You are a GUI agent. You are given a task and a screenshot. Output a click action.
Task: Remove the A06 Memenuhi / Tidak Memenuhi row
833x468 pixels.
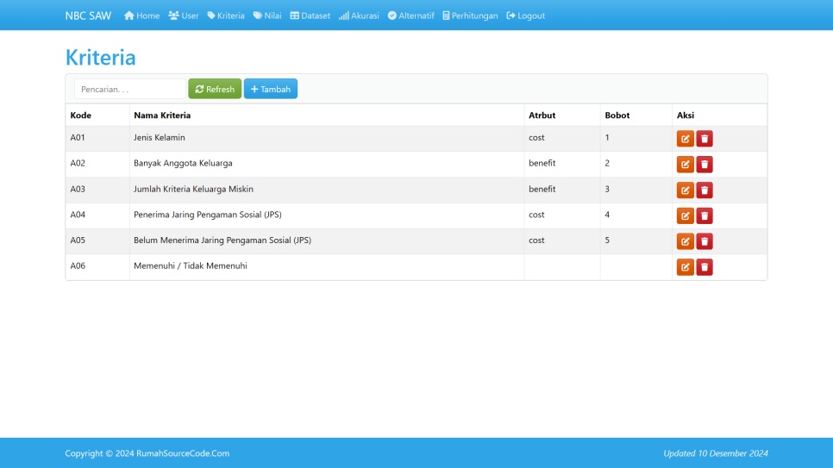coord(705,267)
